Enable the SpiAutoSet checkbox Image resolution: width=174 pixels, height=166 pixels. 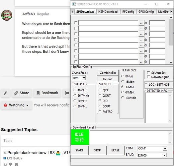[x=148, y=73]
